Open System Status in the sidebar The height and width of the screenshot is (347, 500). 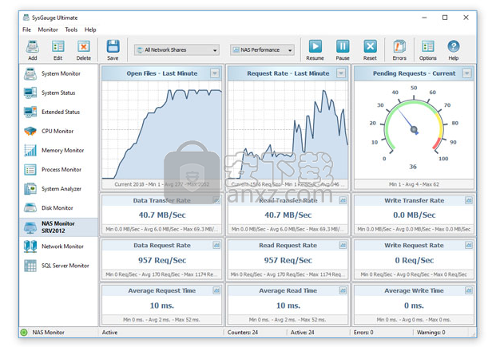point(58,93)
